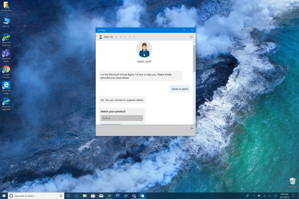Open the Start menu
This screenshot has width=299, height=199.
click(x=4, y=196)
